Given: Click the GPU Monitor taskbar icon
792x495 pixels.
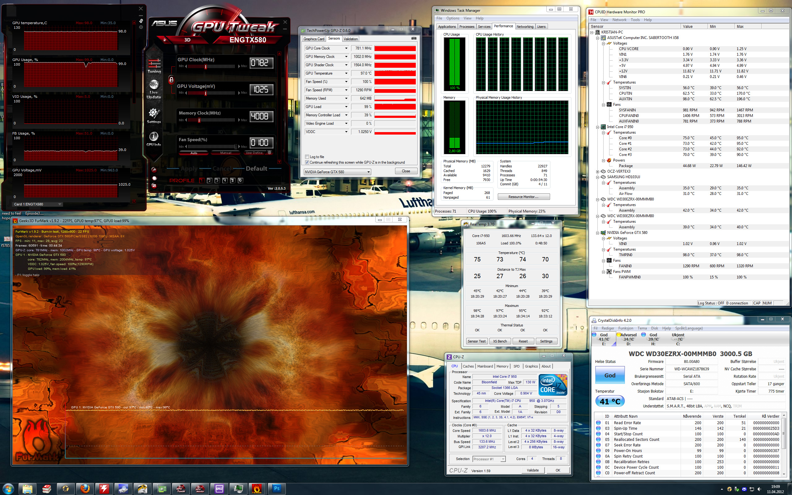Looking at the screenshot, I should 200,489.
